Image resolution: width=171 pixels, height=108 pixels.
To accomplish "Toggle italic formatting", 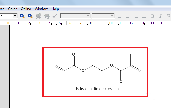I will pyautogui.click(x=161, y=16).
